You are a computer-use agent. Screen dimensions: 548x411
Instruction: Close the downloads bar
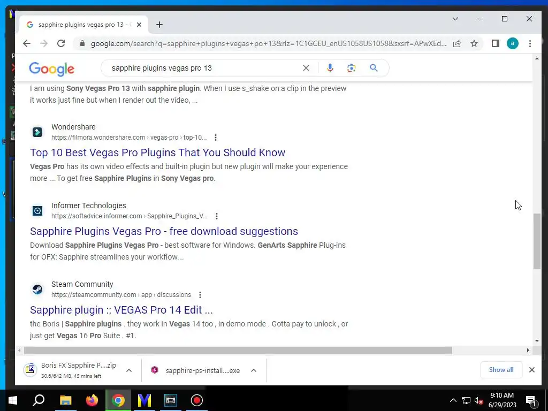tap(531, 370)
